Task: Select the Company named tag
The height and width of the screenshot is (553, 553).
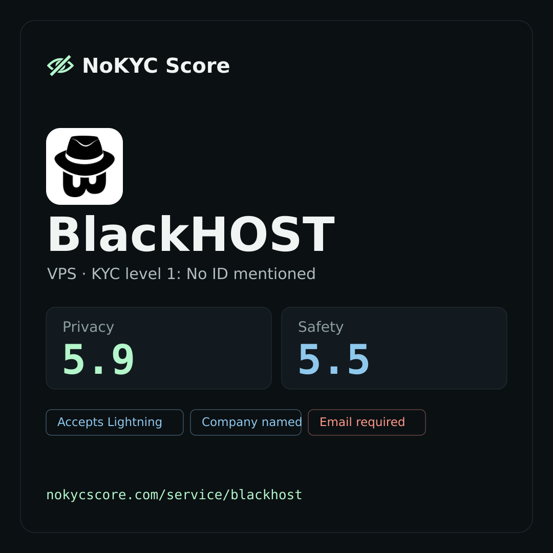Action: (x=246, y=422)
